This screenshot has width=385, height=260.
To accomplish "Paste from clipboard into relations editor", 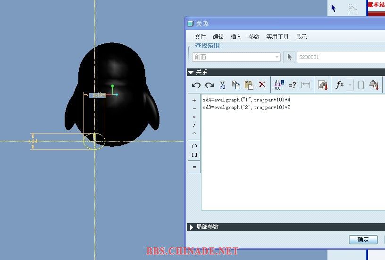I will tap(249, 85).
